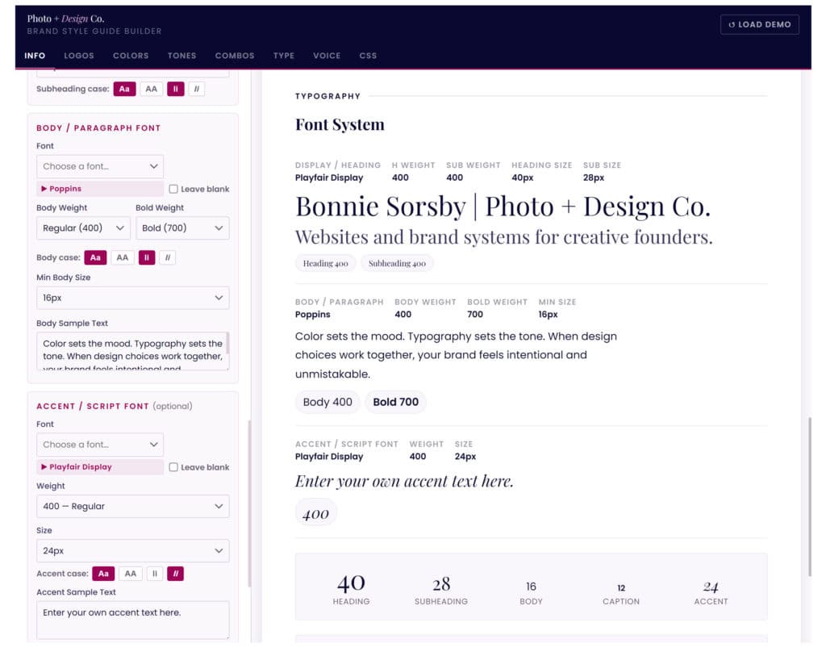Switch to the COLORS tab

pyautogui.click(x=130, y=56)
